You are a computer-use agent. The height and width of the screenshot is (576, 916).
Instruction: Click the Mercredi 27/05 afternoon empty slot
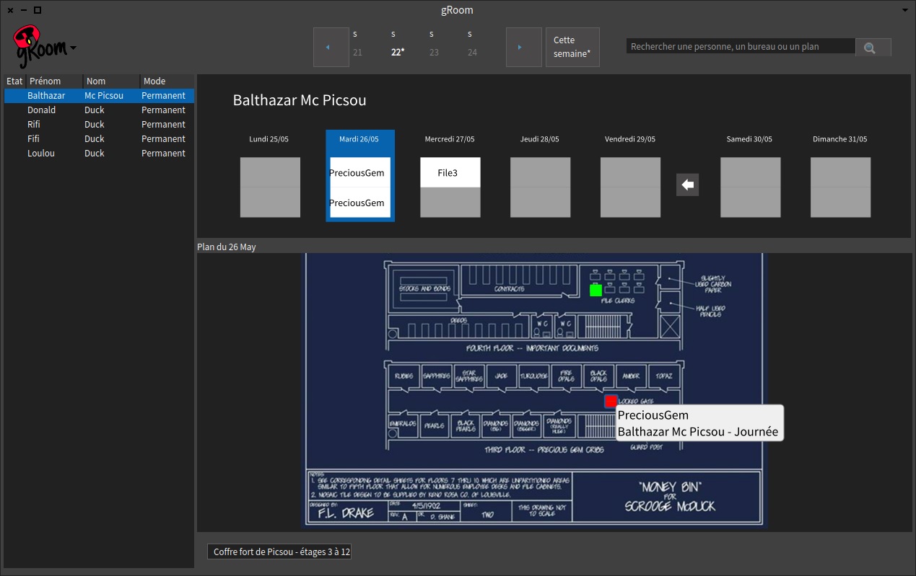450,203
